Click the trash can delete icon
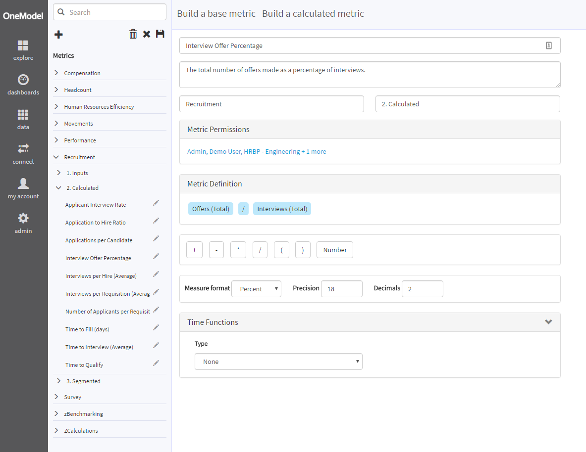This screenshot has width=586, height=452. [133, 34]
